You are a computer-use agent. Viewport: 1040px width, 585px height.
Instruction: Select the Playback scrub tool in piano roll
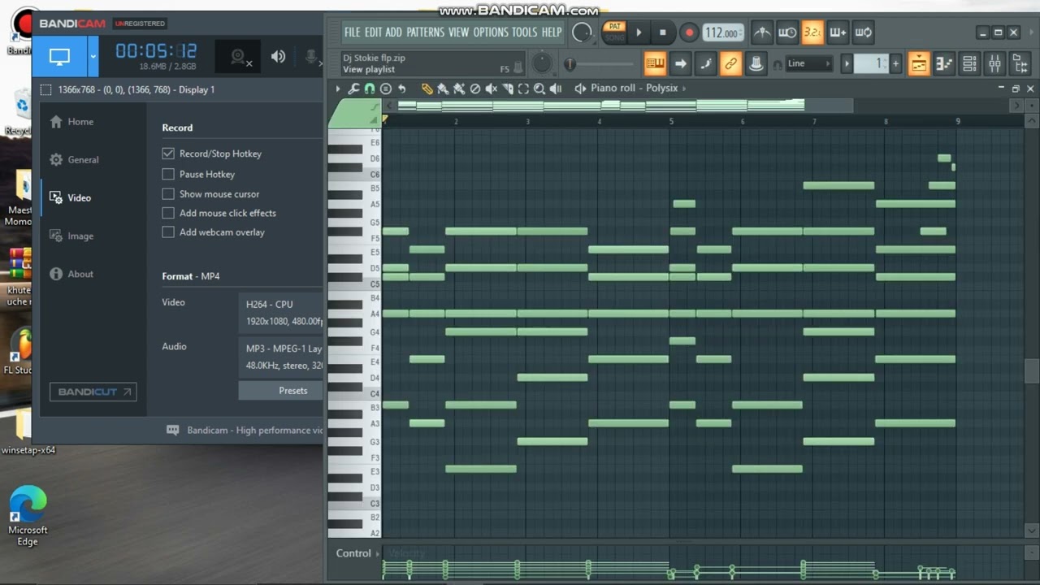pos(556,89)
